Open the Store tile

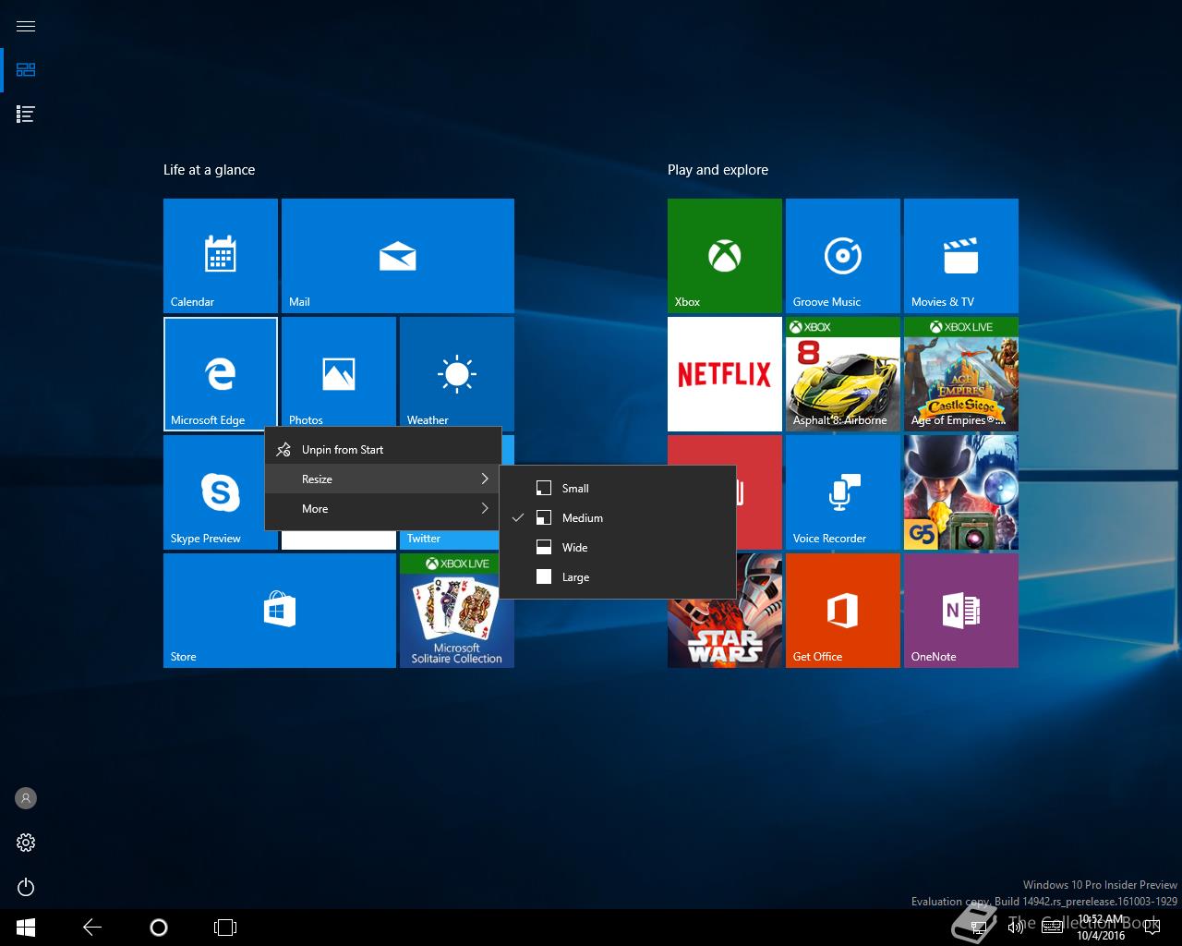click(x=279, y=611)
